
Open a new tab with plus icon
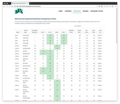pyautogui.click(x=31, y=4)
